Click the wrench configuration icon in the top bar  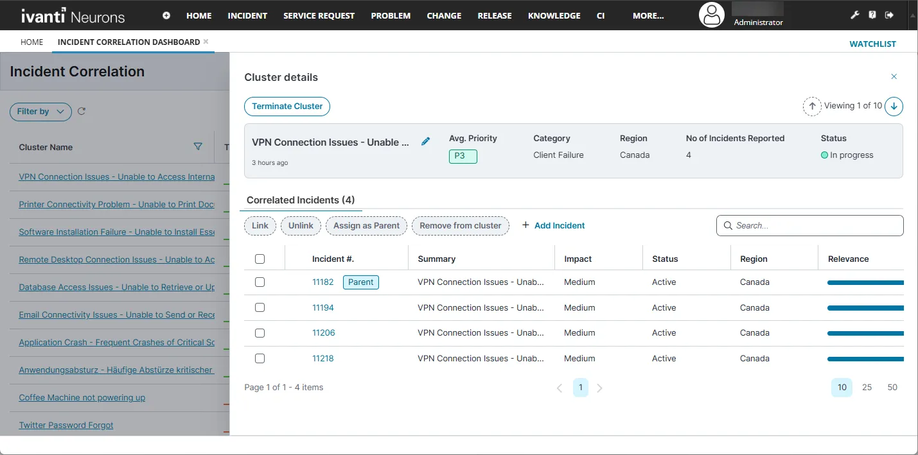click(x=854, y=15)
